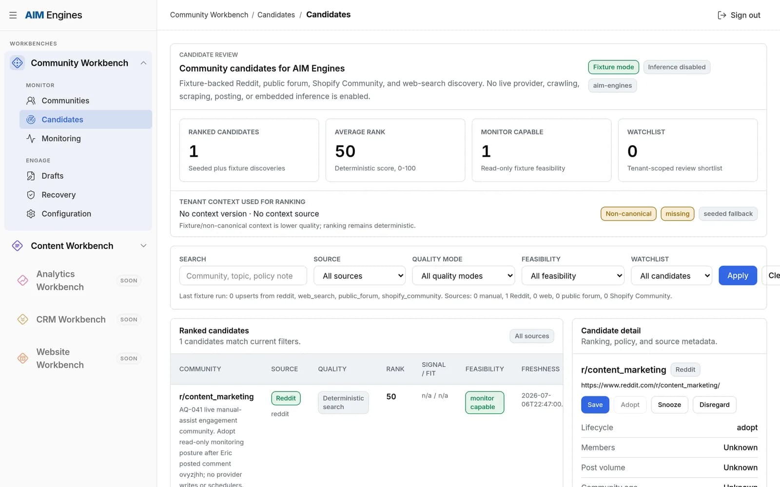Click the monitor capable feasibility badge
Image resolution: width=780 pixels, height=487 pixels.
point(485,403)
